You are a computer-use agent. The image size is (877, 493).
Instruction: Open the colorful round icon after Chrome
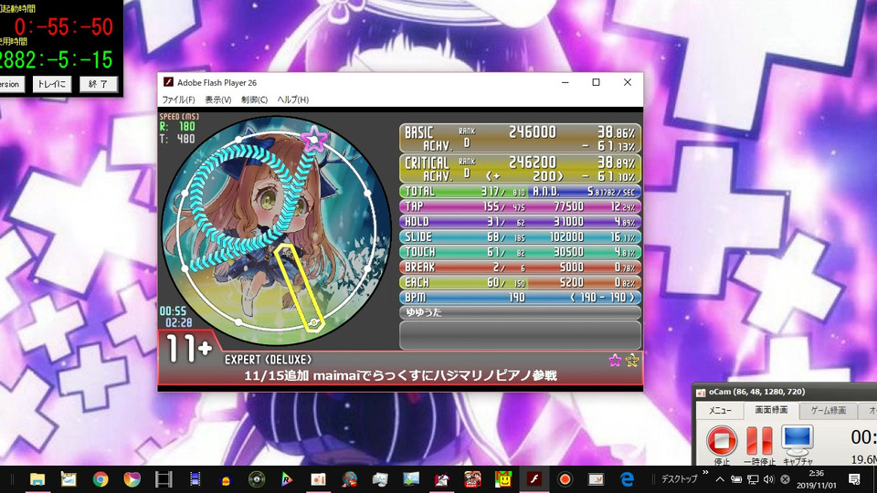(132, 479)
